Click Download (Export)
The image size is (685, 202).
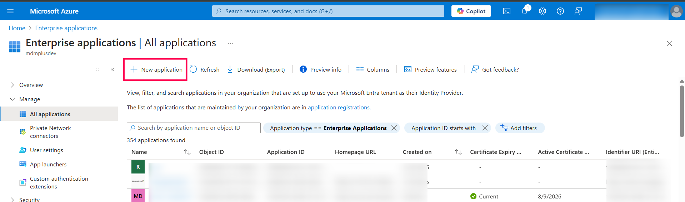point(256,69)
